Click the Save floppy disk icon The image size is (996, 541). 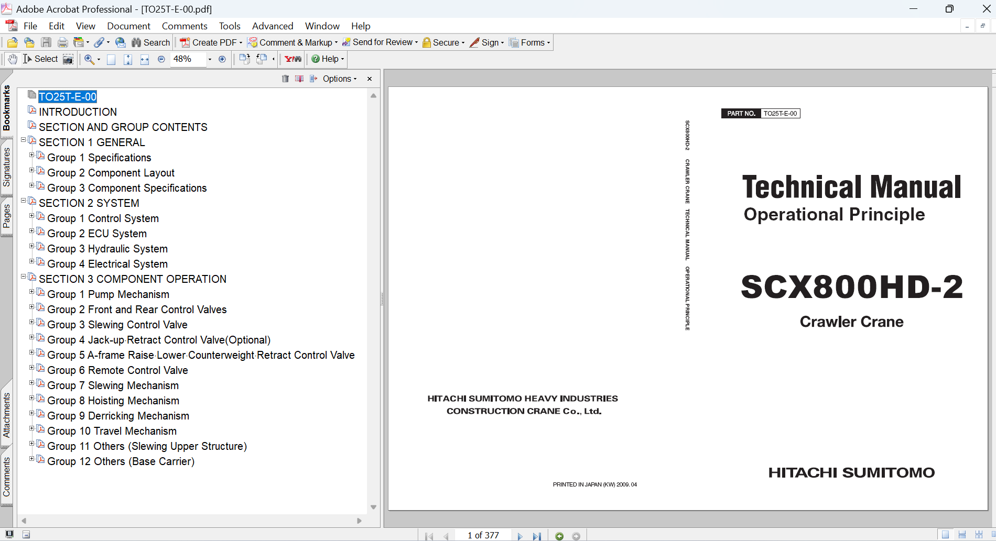[x=46, y=42]
